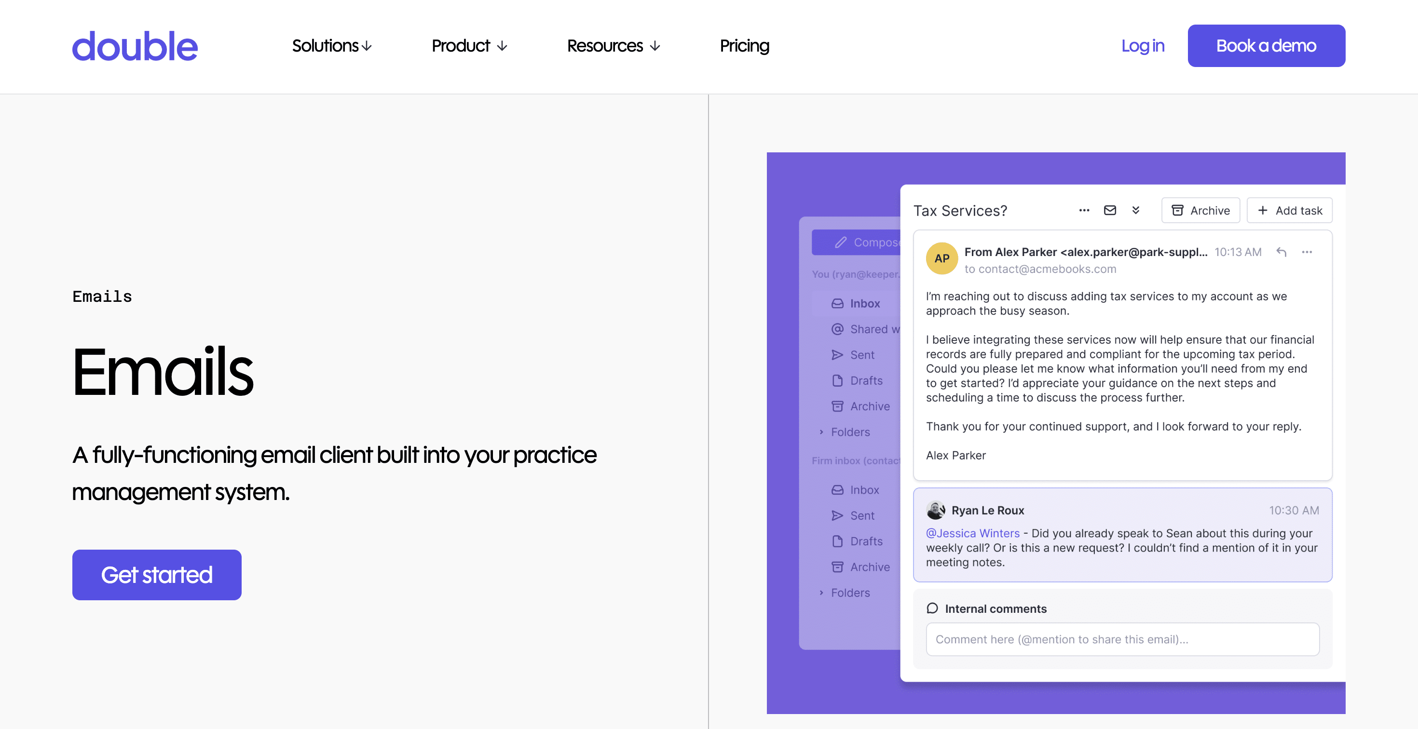This screenshot has height=729, width=1418.
Task: Click the Sent icon under personal mailbox
Action: tap(837, 355)
